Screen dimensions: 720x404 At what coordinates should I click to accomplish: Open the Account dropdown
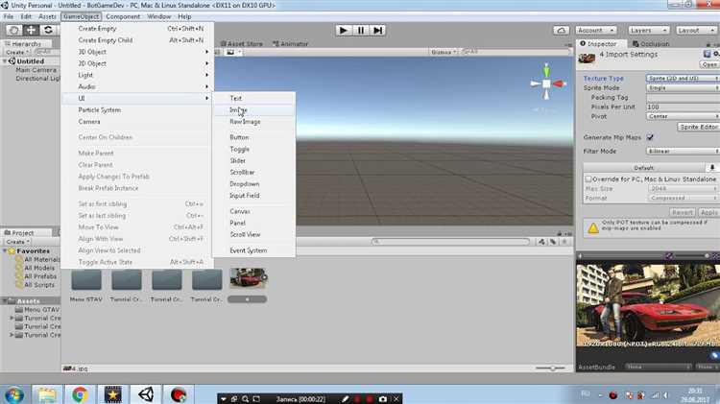click(x=595, y=31)
